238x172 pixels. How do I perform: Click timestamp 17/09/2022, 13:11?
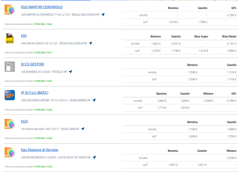coord(43,53)
